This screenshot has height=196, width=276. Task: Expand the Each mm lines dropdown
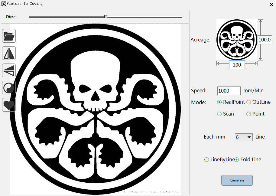coord(244,137)
